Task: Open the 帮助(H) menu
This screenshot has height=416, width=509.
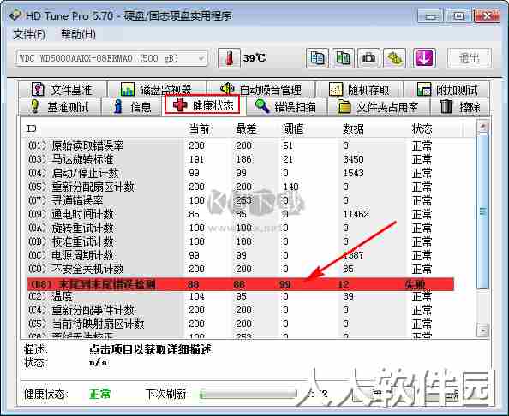Action: coord(78,34)
